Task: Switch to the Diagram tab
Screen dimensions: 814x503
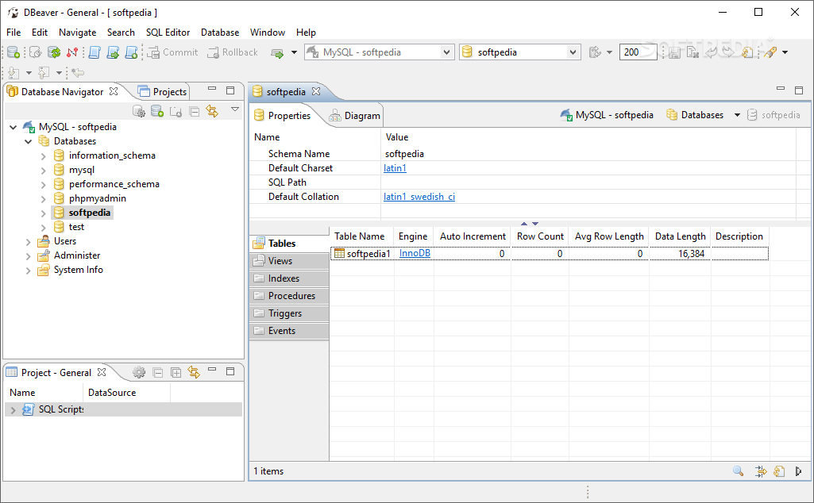Action: click(355, 116)
